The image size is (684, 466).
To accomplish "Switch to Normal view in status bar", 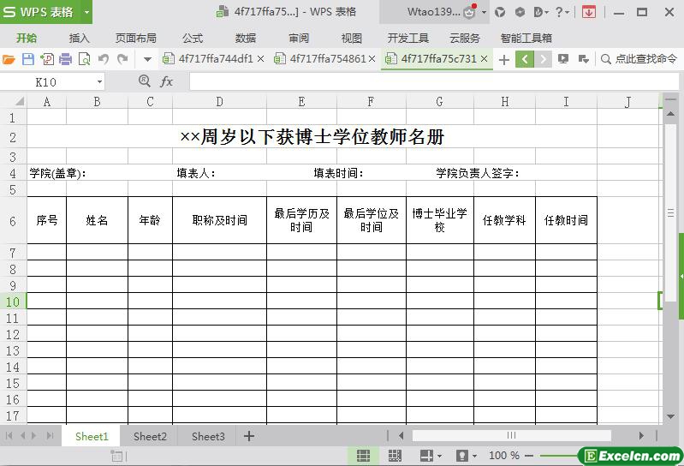I will point(363,456).
